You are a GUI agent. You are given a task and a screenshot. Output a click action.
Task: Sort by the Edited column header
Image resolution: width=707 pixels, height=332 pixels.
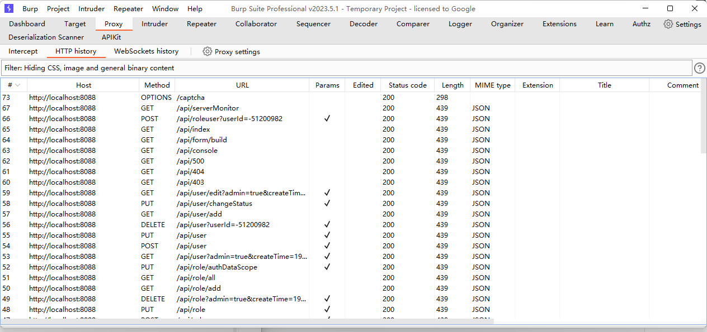(x=363, y=85)
